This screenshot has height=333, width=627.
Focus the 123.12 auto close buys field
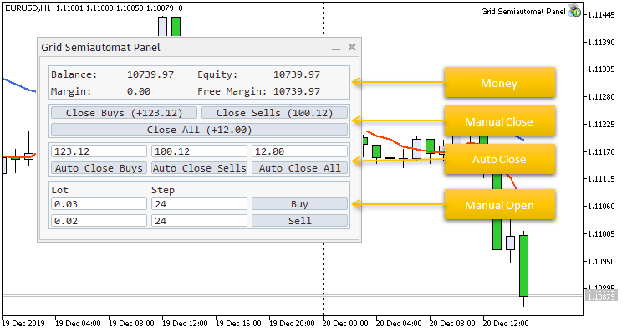point(99,151)
